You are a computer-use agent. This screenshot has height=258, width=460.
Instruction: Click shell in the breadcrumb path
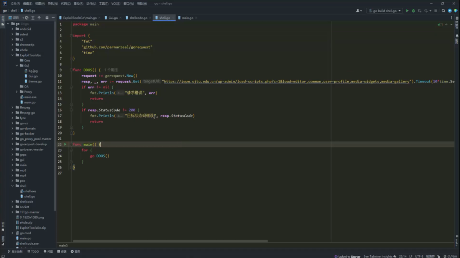pyautogui.click(x=14, y=11)
